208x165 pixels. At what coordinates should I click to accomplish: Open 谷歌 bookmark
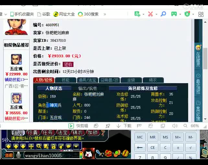(x=44, y=14)
